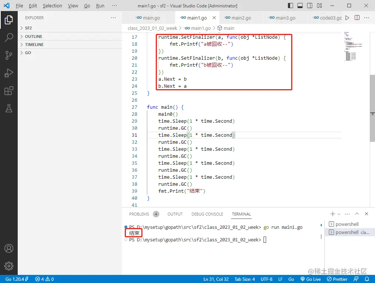Select the first powershell terminal entry
This screenshot has height=283, width=375.
coord(350,224)
